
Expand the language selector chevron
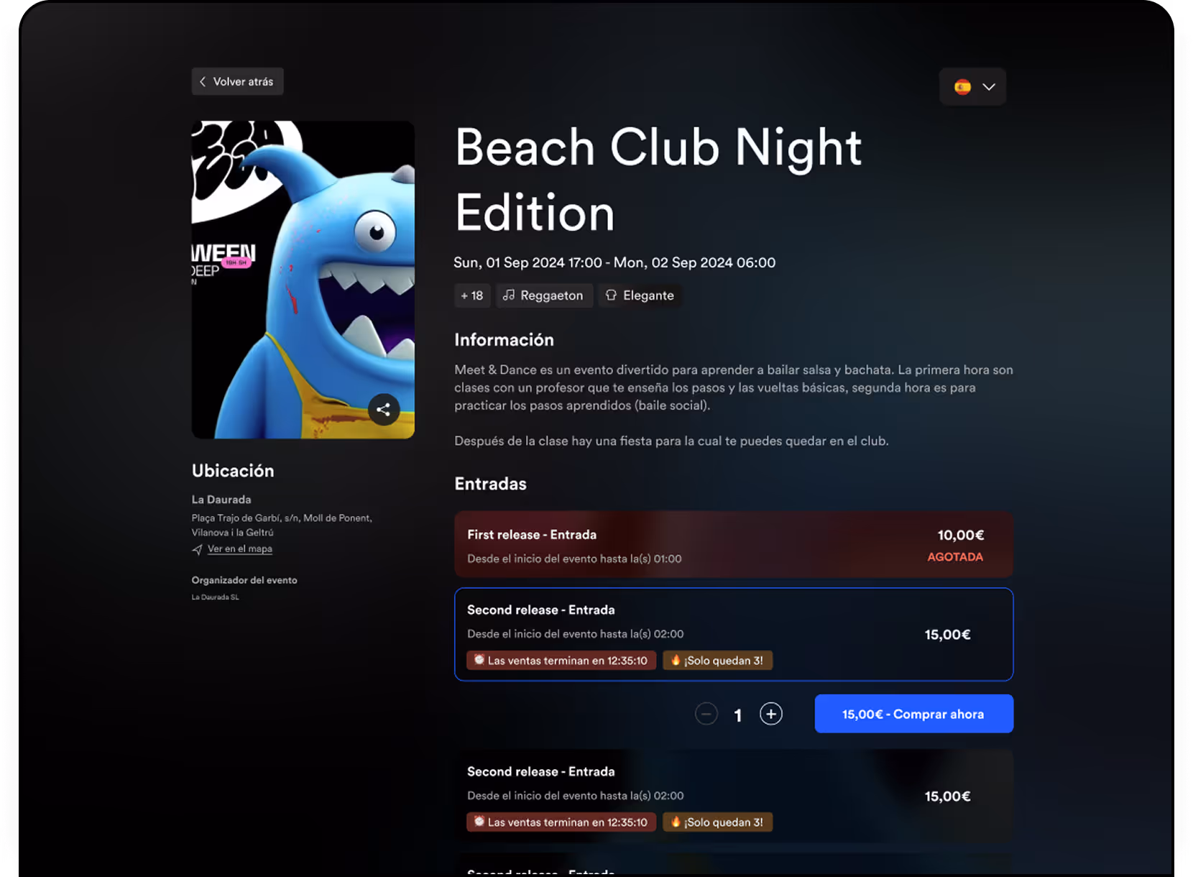989,87
